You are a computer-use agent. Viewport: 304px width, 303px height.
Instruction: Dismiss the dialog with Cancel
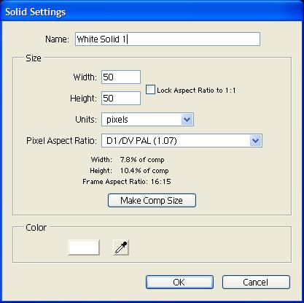pos(256,283)
